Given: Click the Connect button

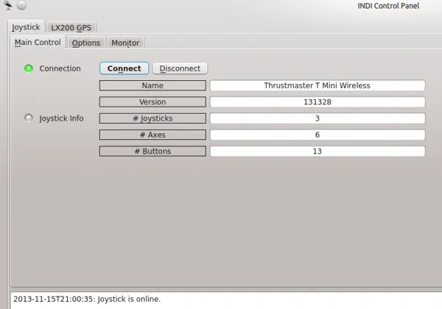Looking at the screenshot, I should [124, 68].
